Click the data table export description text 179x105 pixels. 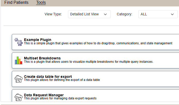(62, 80)
